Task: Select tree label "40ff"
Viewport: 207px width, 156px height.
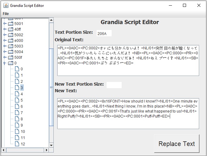Action: [18, 29]
